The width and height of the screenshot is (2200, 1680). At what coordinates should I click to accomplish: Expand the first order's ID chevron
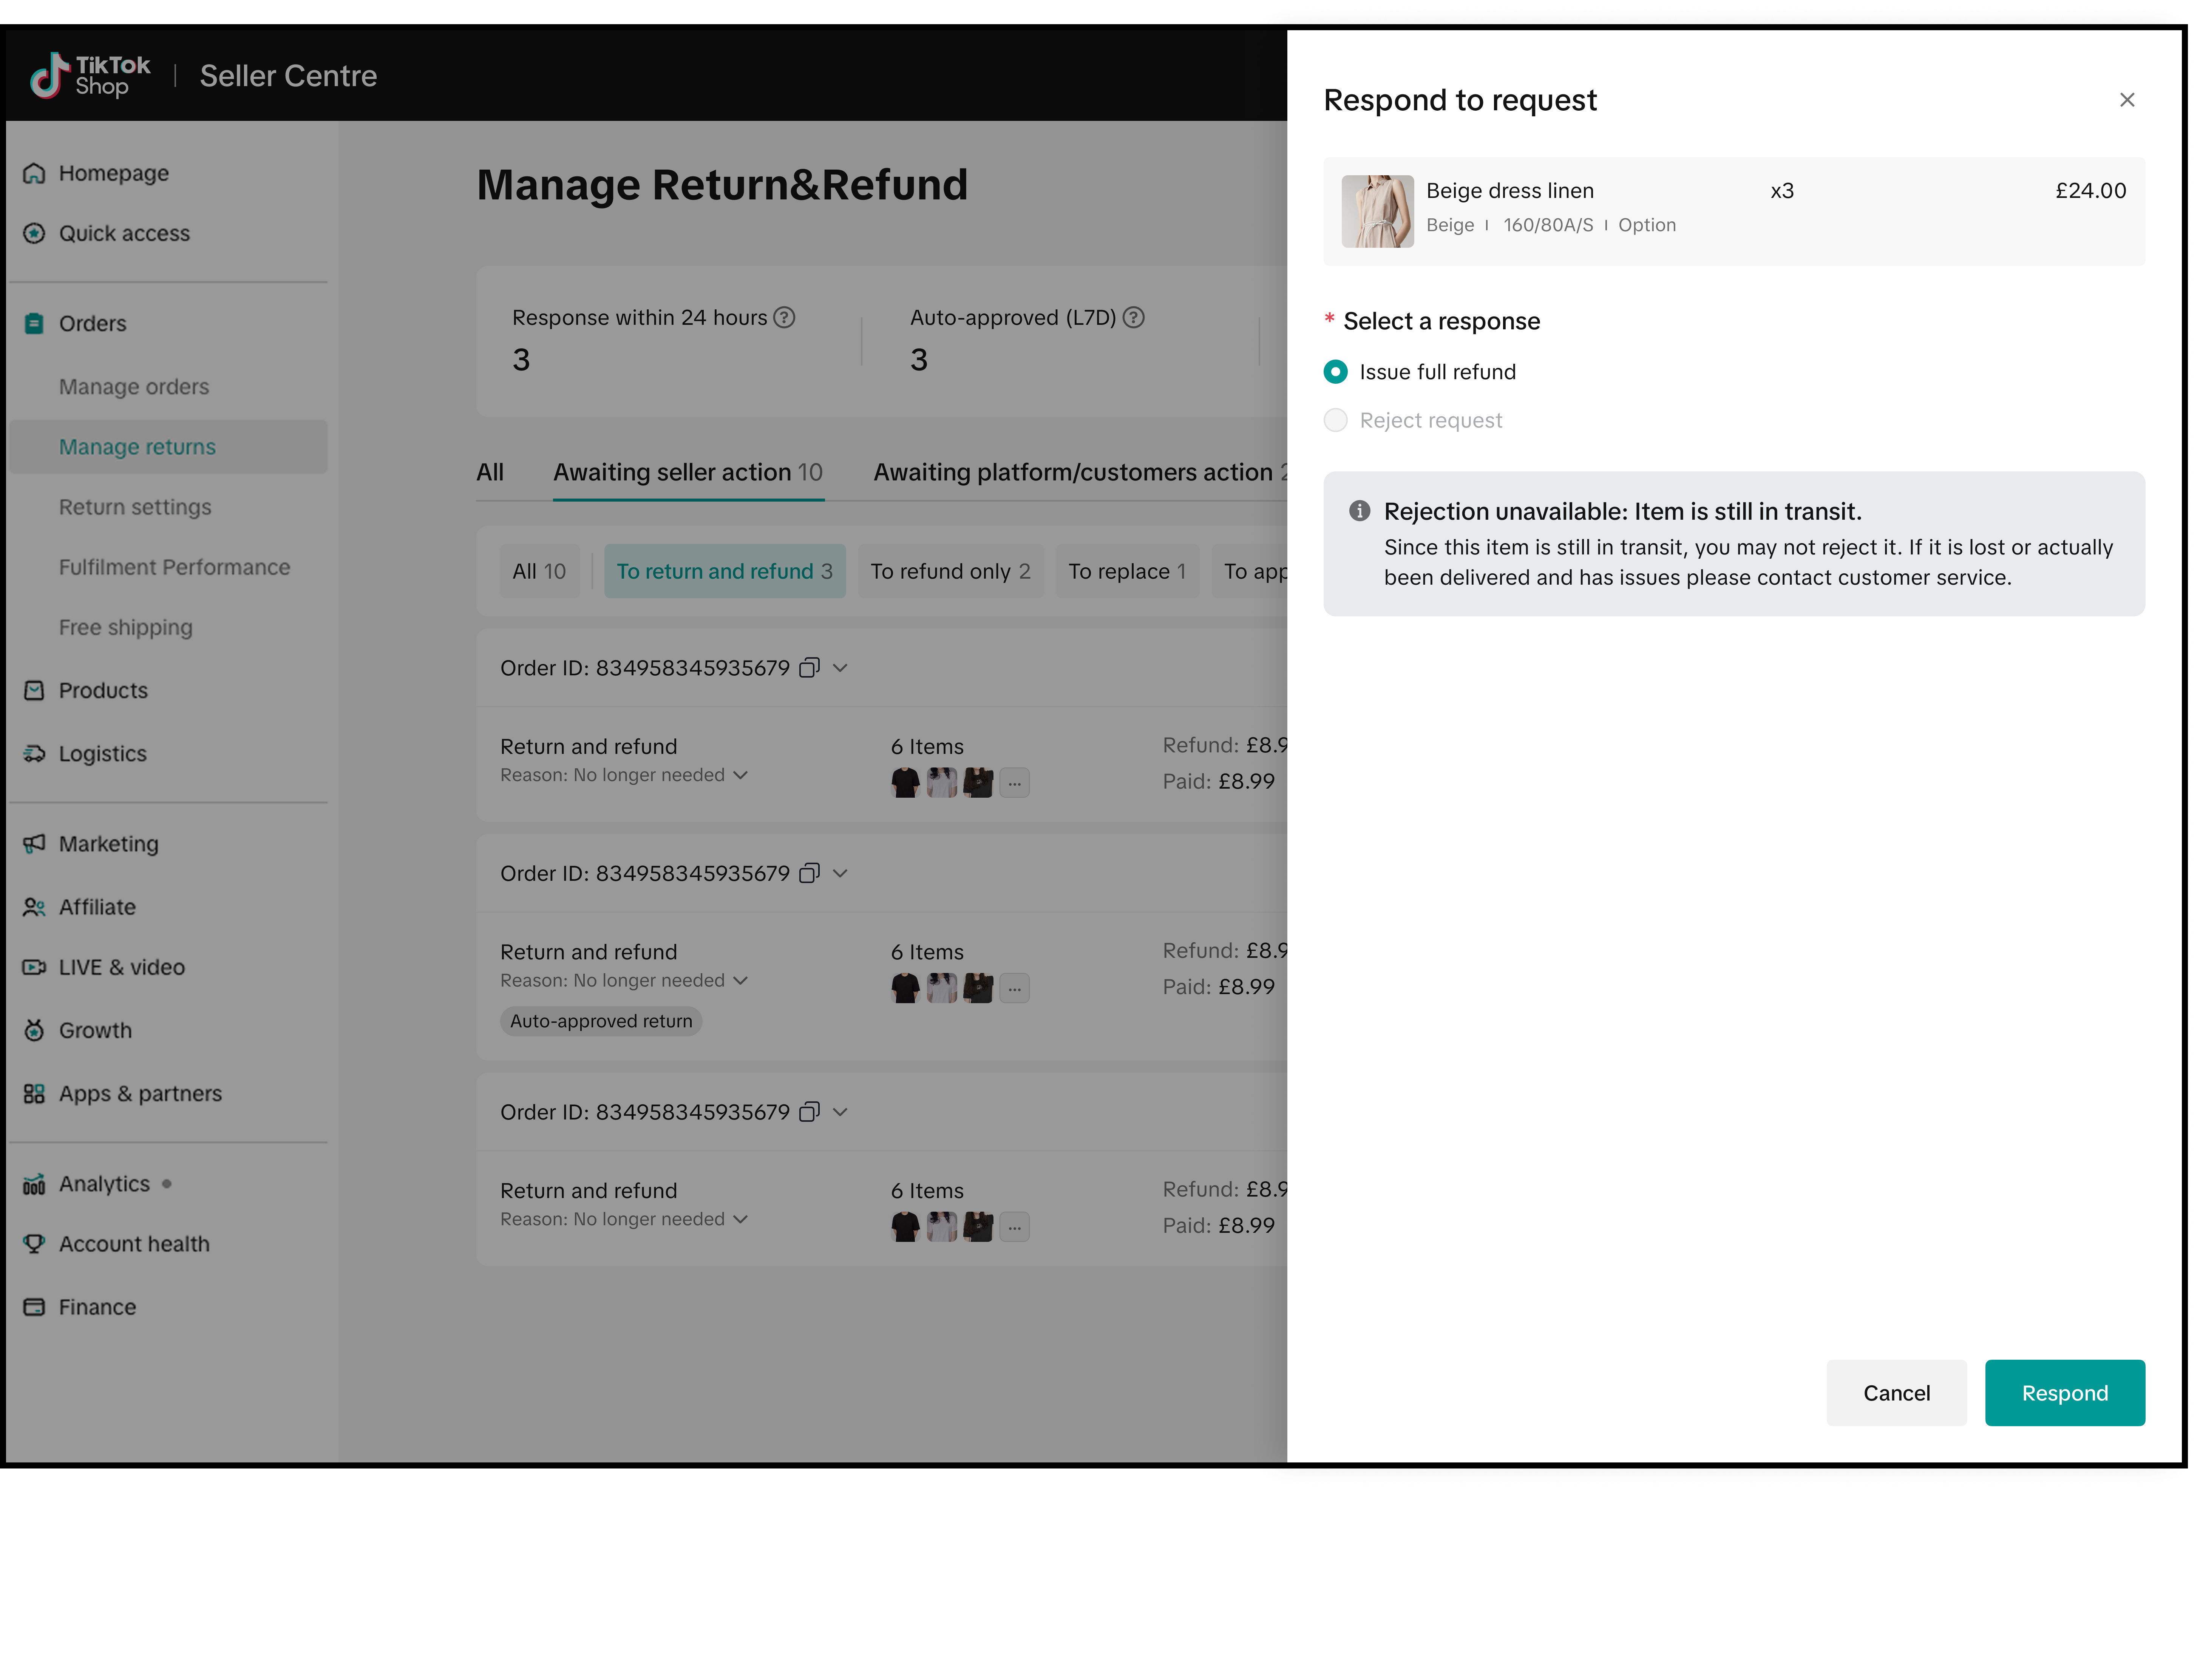841,668
